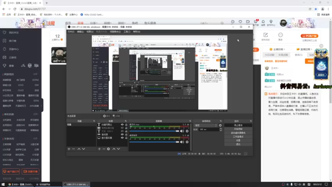Viewport: 332px width, 187px height.
Task: Move the scene up in the scenes list
Action: 79,149
